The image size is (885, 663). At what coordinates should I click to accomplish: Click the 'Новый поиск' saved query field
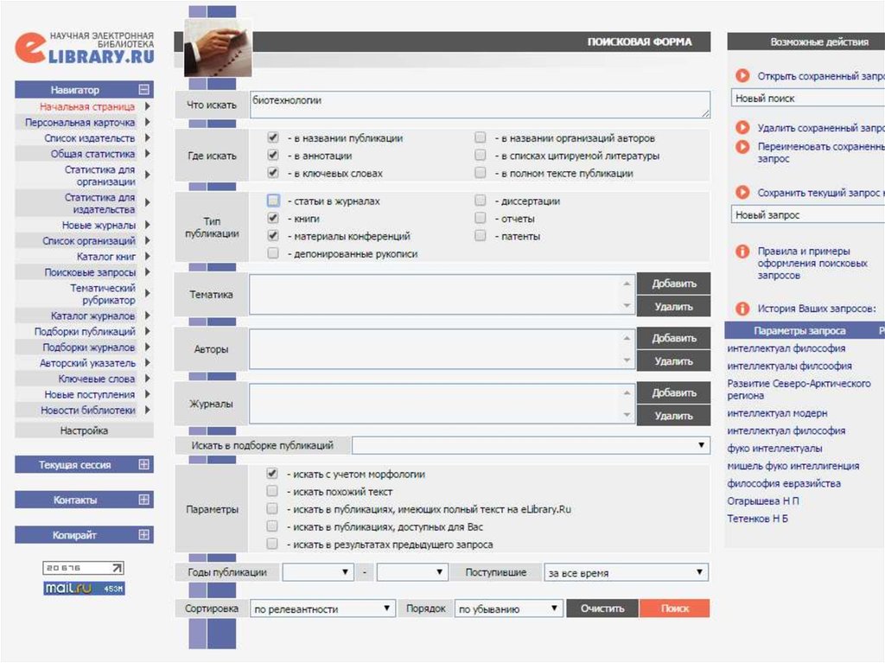coord(808,98)
